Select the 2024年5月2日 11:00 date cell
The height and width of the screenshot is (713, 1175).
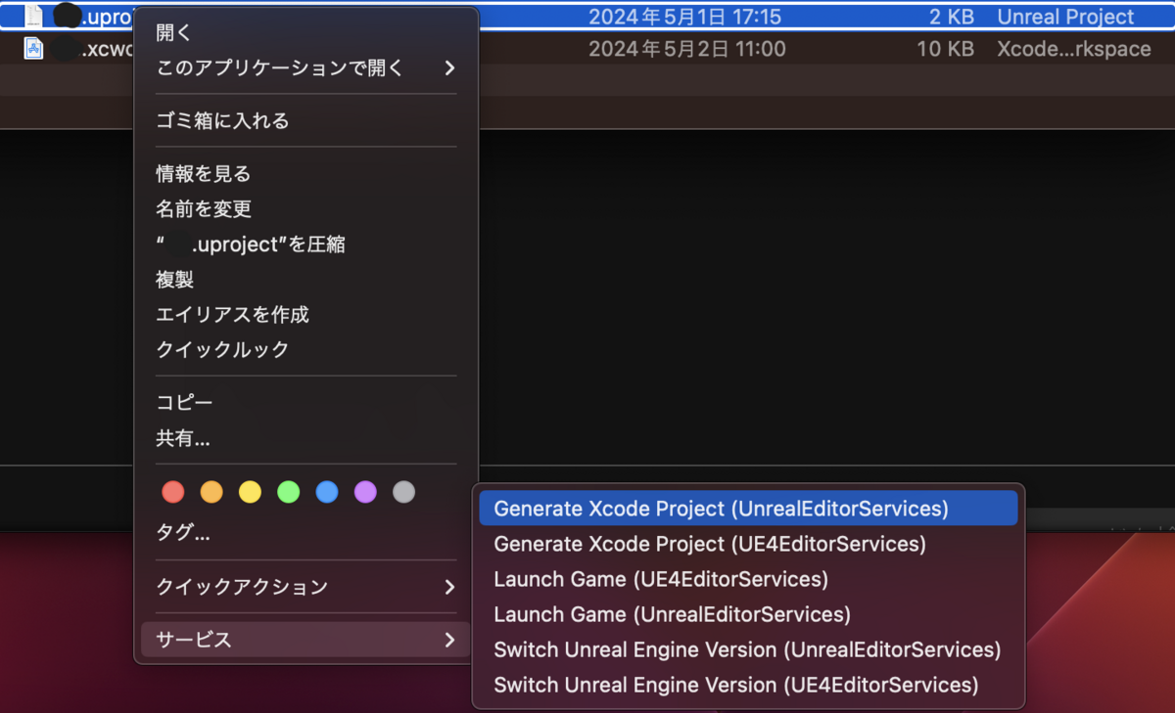point(687,49)
